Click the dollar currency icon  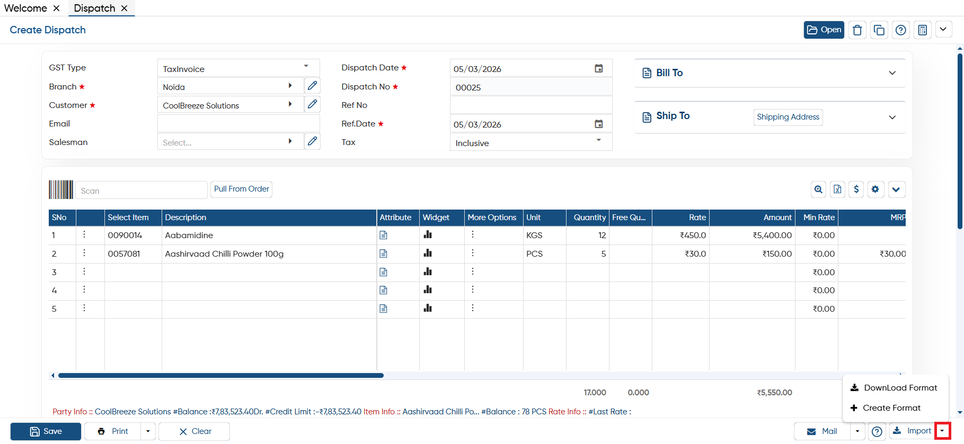[856, 189]
